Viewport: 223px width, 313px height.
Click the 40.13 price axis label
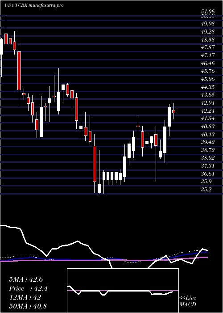click(207, 135)
